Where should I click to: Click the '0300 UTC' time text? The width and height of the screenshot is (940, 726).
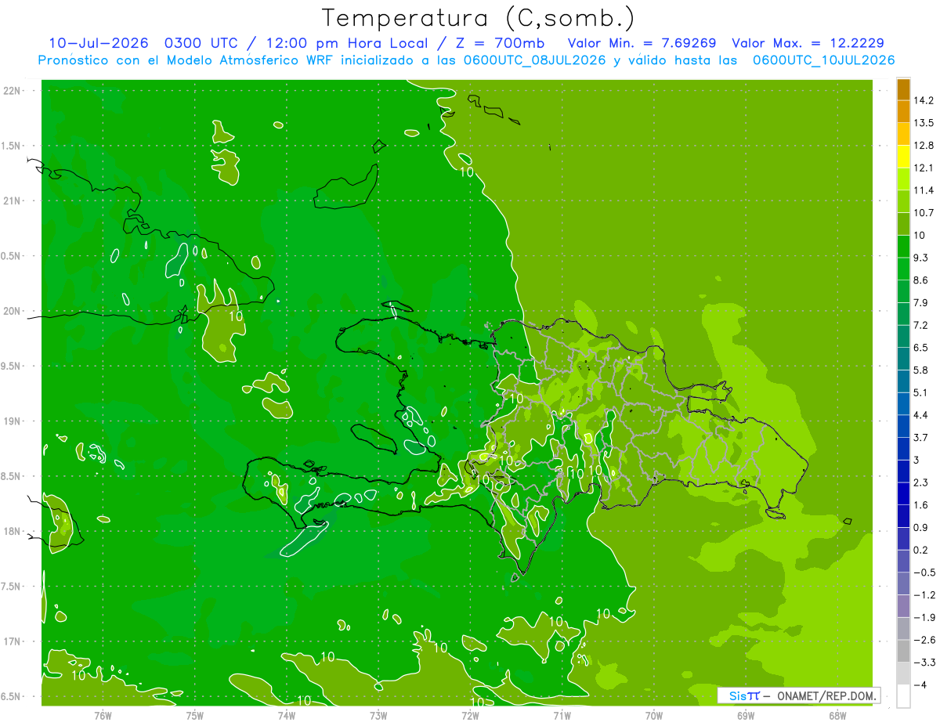[201, 43]
